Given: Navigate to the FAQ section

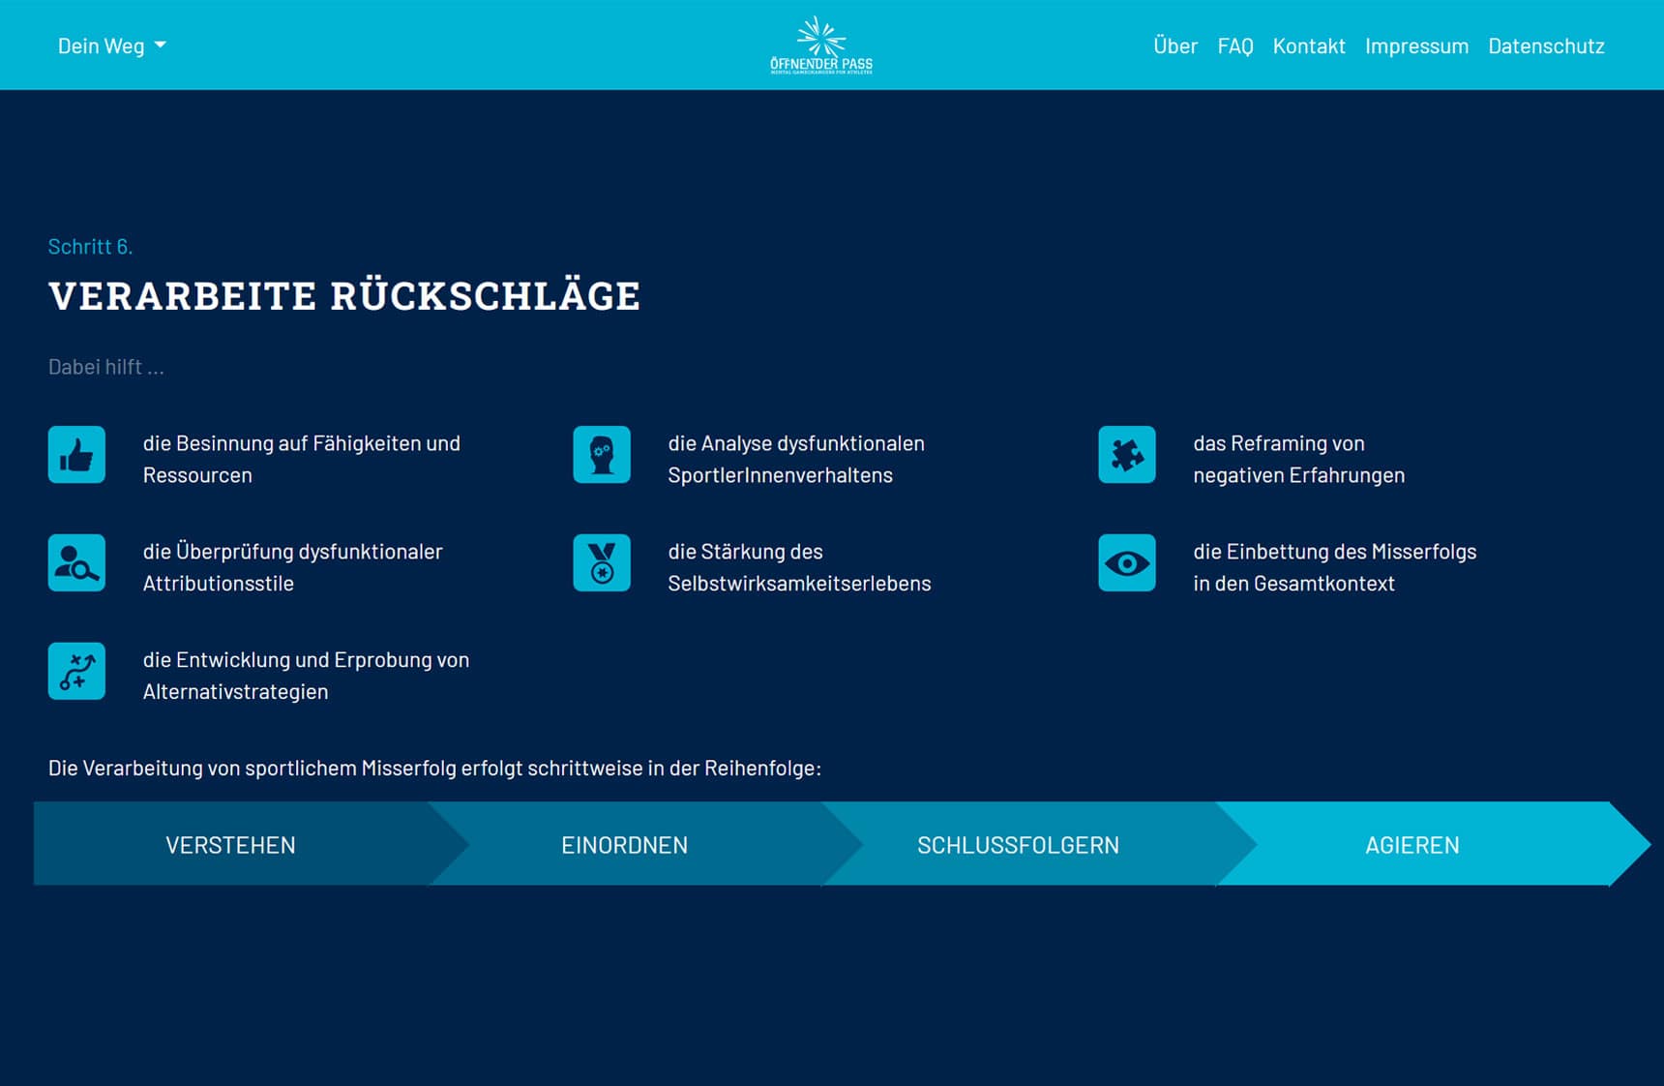Looking at the screenshot, I should pyautogui.click(x=1234, y=45).
